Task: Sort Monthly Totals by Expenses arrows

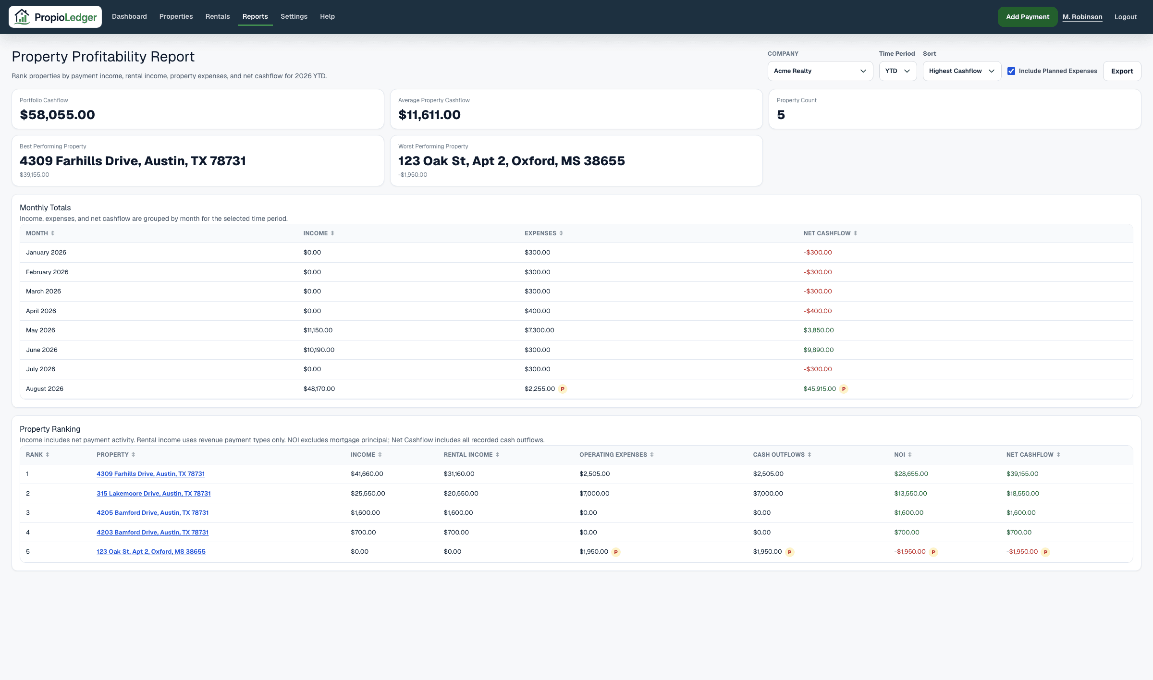Action: [x=561, y=233]
